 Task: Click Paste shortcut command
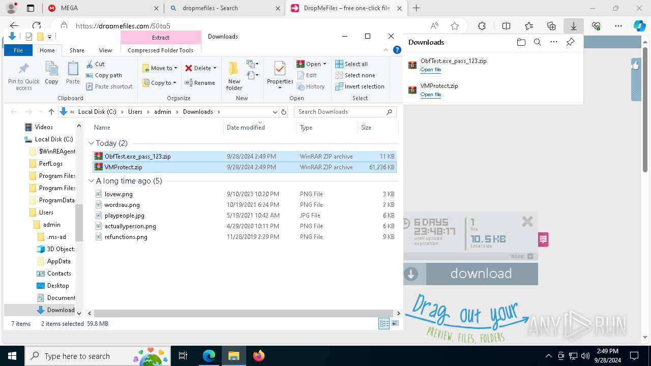[109, 86]
